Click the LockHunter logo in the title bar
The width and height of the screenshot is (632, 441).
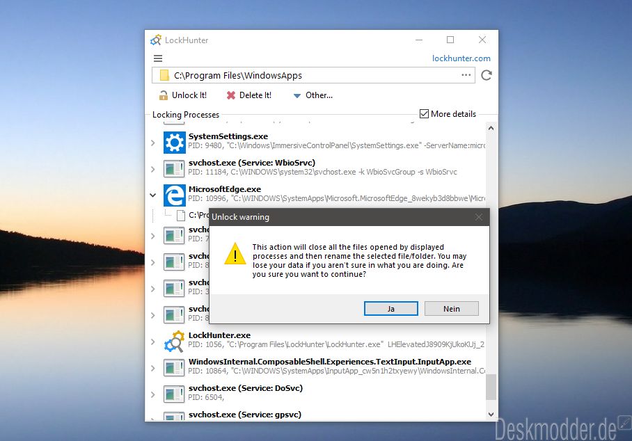coord(156,40)
